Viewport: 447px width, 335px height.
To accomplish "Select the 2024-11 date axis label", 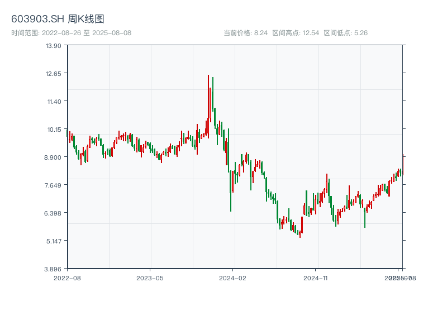I will click(x=316, y=277).
